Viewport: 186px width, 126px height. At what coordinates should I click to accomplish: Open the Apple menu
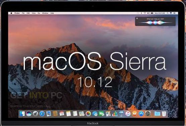11,13
